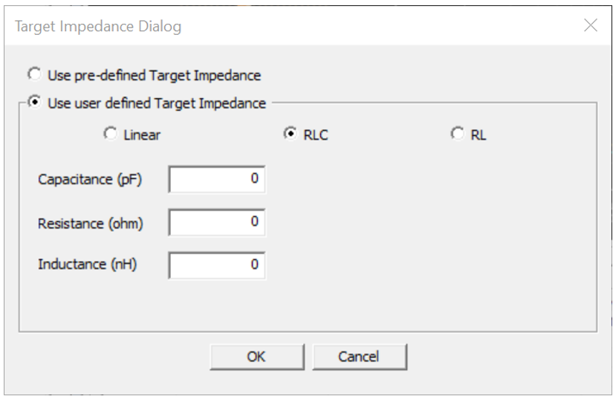Click the Inductance (nH) label text

tap(87, 264)
